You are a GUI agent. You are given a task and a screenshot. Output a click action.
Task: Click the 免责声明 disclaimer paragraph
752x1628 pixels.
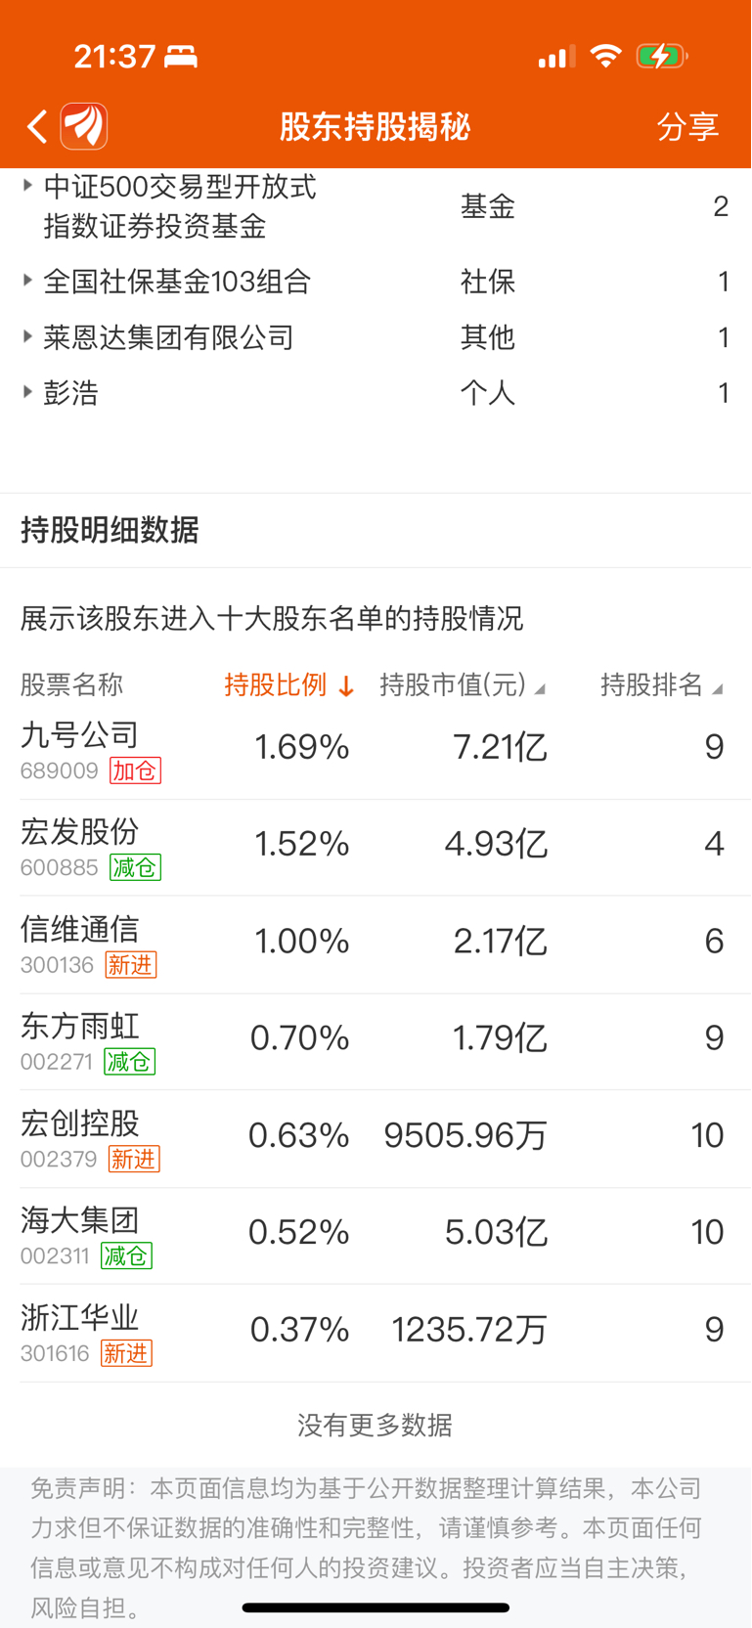(x=367, y=1548)
